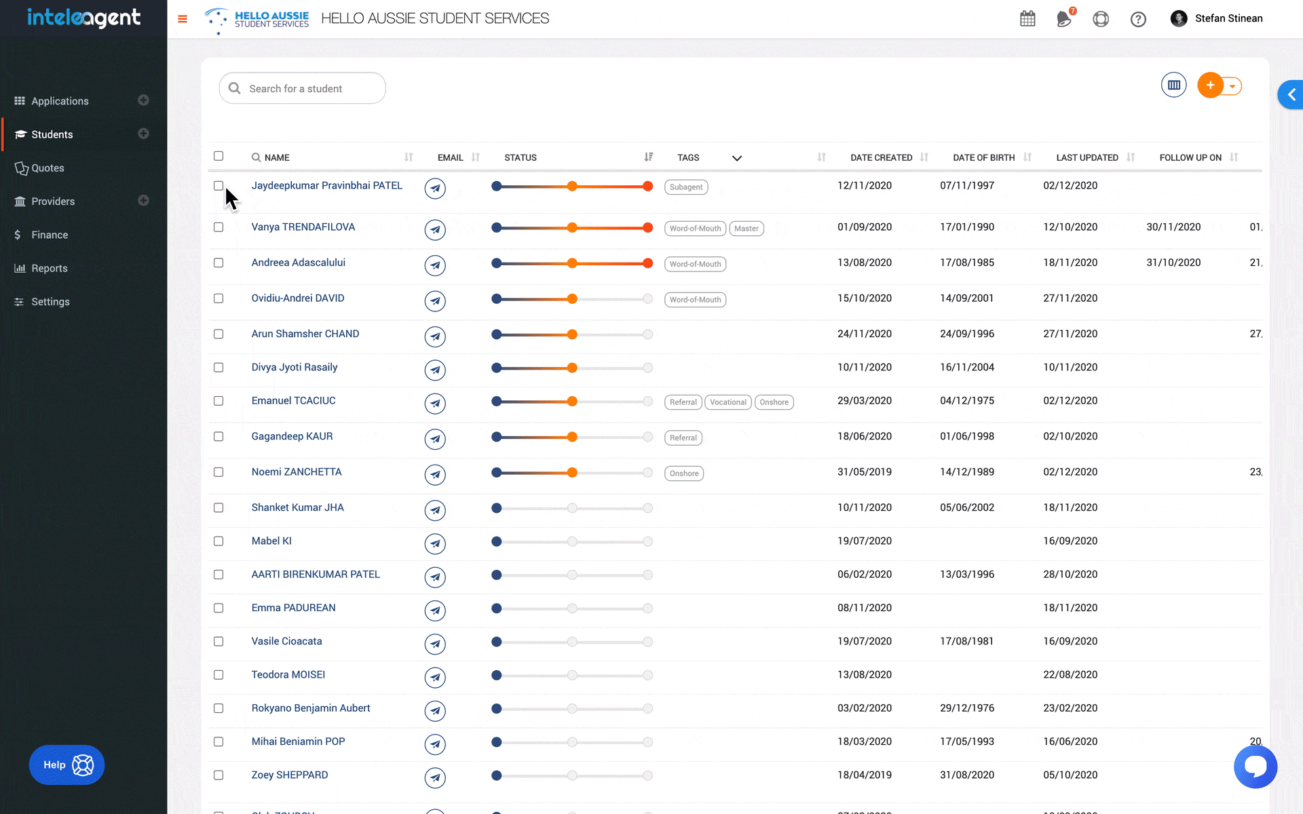The image size is (1303, 814).
Task: Check the box for Andreea Adascalului
Action: (219, 263)
